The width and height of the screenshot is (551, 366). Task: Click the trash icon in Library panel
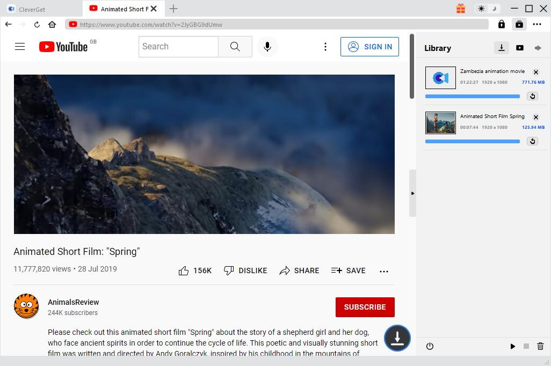(540, 346)
